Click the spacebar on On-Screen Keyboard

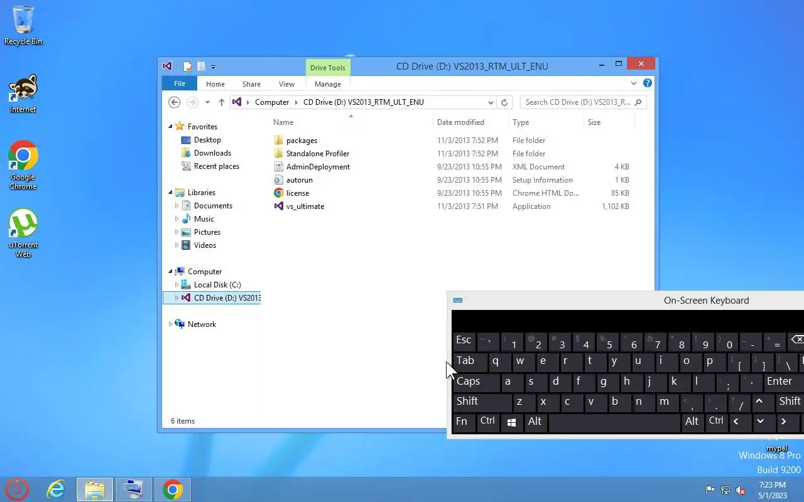(x=614, y=422)
